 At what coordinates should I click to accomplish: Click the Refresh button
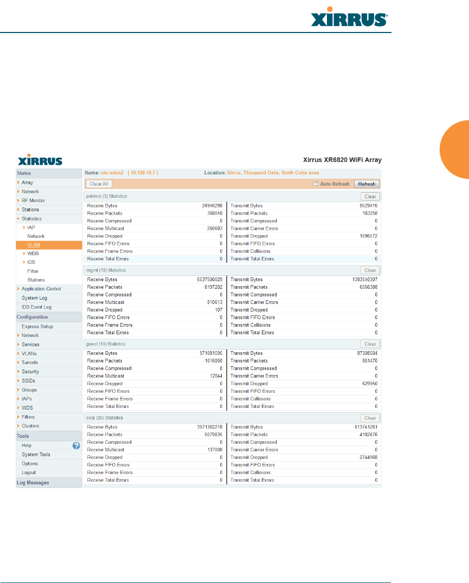pyautogui.click(x=367, y=184)
